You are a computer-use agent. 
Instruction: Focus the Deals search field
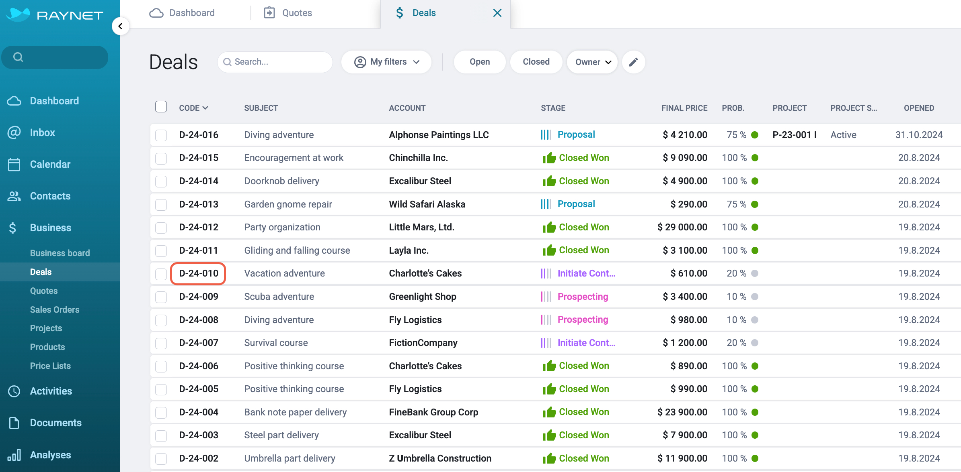(275, 62)
